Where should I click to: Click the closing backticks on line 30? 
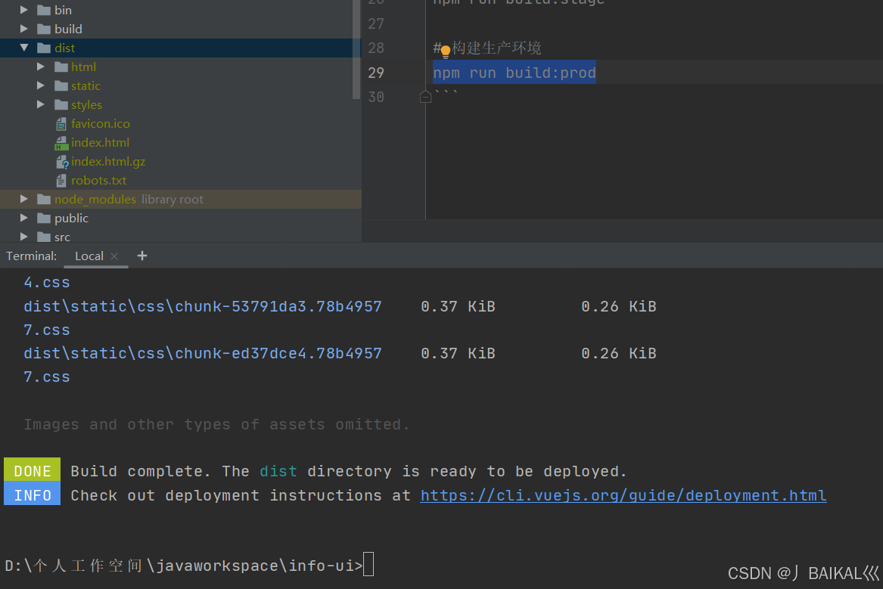(446, 94)
